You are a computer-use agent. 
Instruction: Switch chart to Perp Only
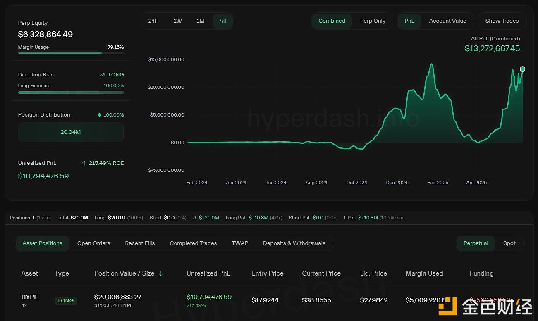click(x=373, y=21)
